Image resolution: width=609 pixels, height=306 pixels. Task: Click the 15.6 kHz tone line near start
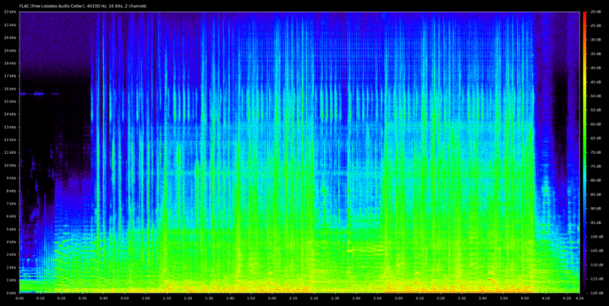tap(39, 94)
